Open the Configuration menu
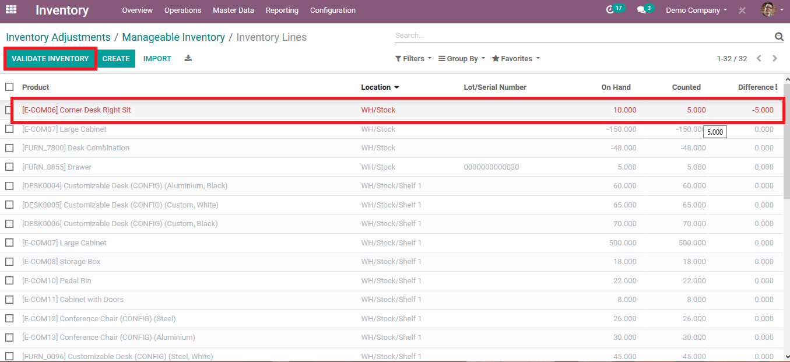The width and height of the screenshot is (790, 362). click(x=333, y=10)
